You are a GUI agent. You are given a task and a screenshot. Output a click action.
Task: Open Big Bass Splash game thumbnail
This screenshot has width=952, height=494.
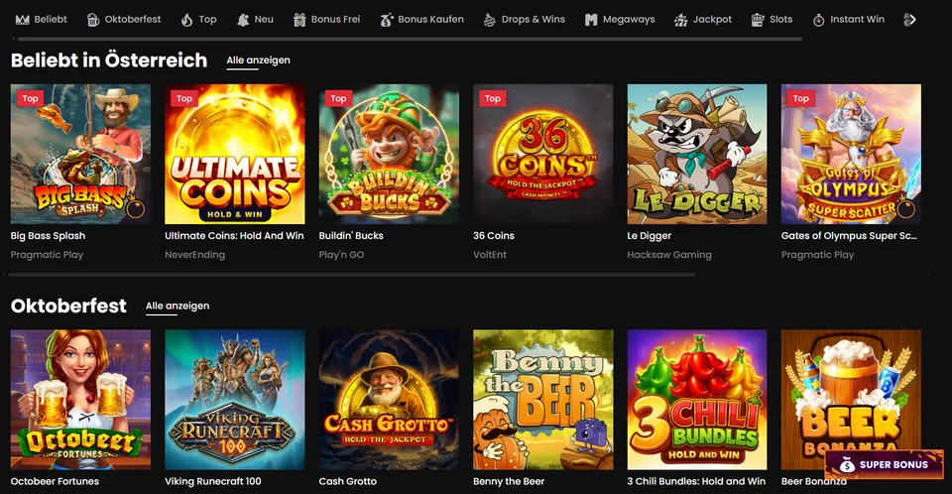[x=80, y=155]
